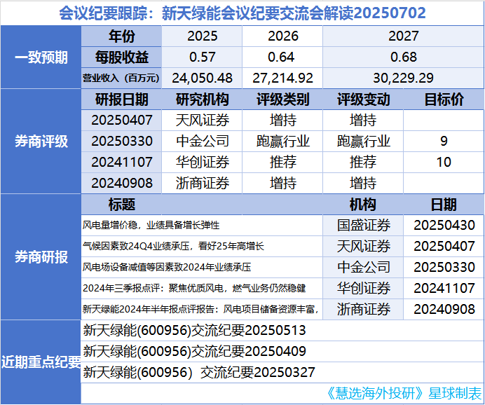485x405 pixels.
Task: Select 天风证券 in the 券商研报 机构 column
Action: click(364, 246)
